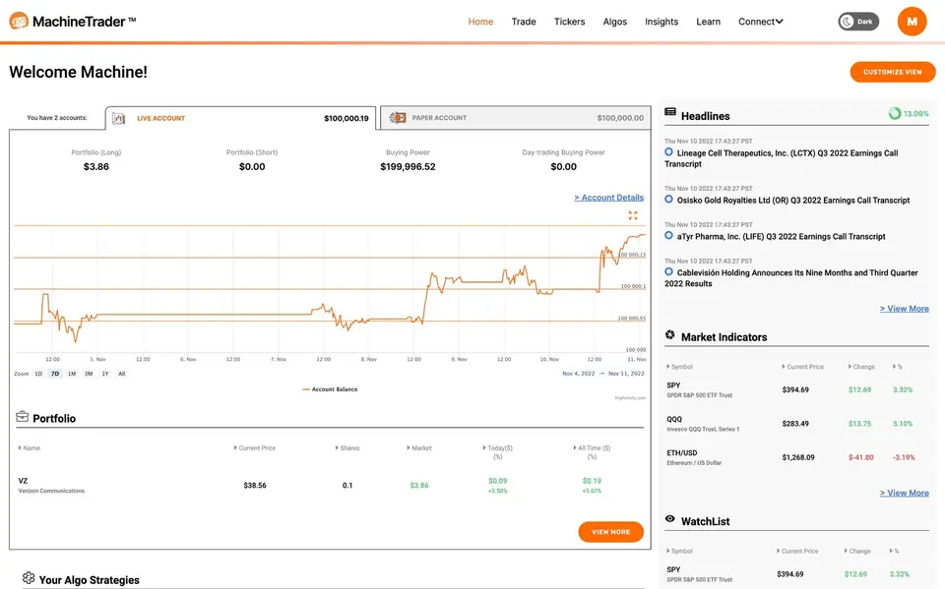
Task: Click the WatchList eye icon
Action: (x=670, y=518)
